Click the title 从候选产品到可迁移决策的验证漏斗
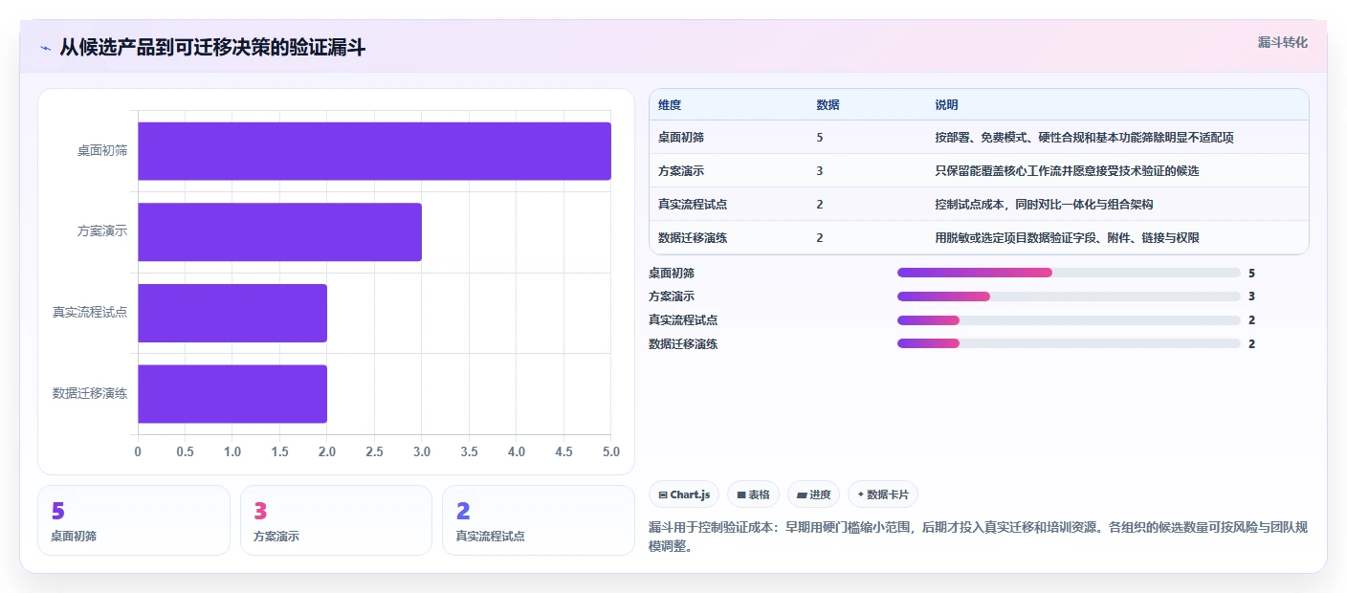 click(212, 48)
